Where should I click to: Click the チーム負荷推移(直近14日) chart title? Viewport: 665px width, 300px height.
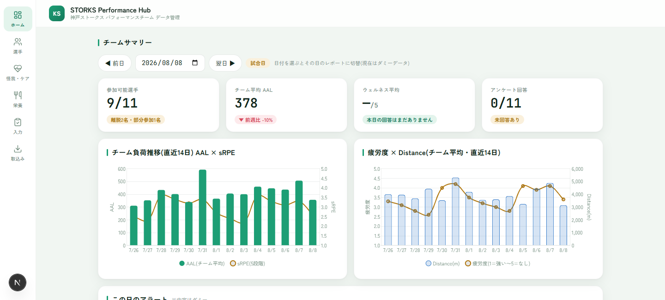pos(174,152)
